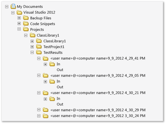166x124 pixels.
Task: Click In folder icon under 4_29_41 PM
Action: [52, 64]
